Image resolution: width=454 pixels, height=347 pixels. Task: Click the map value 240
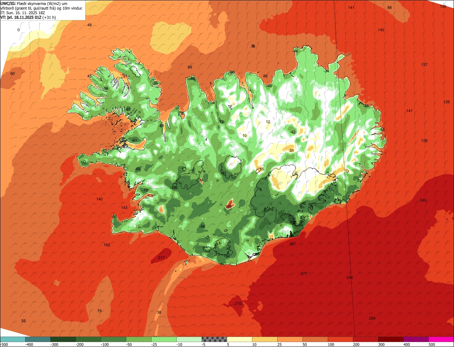pyautogui.click(x=423, y=200)
